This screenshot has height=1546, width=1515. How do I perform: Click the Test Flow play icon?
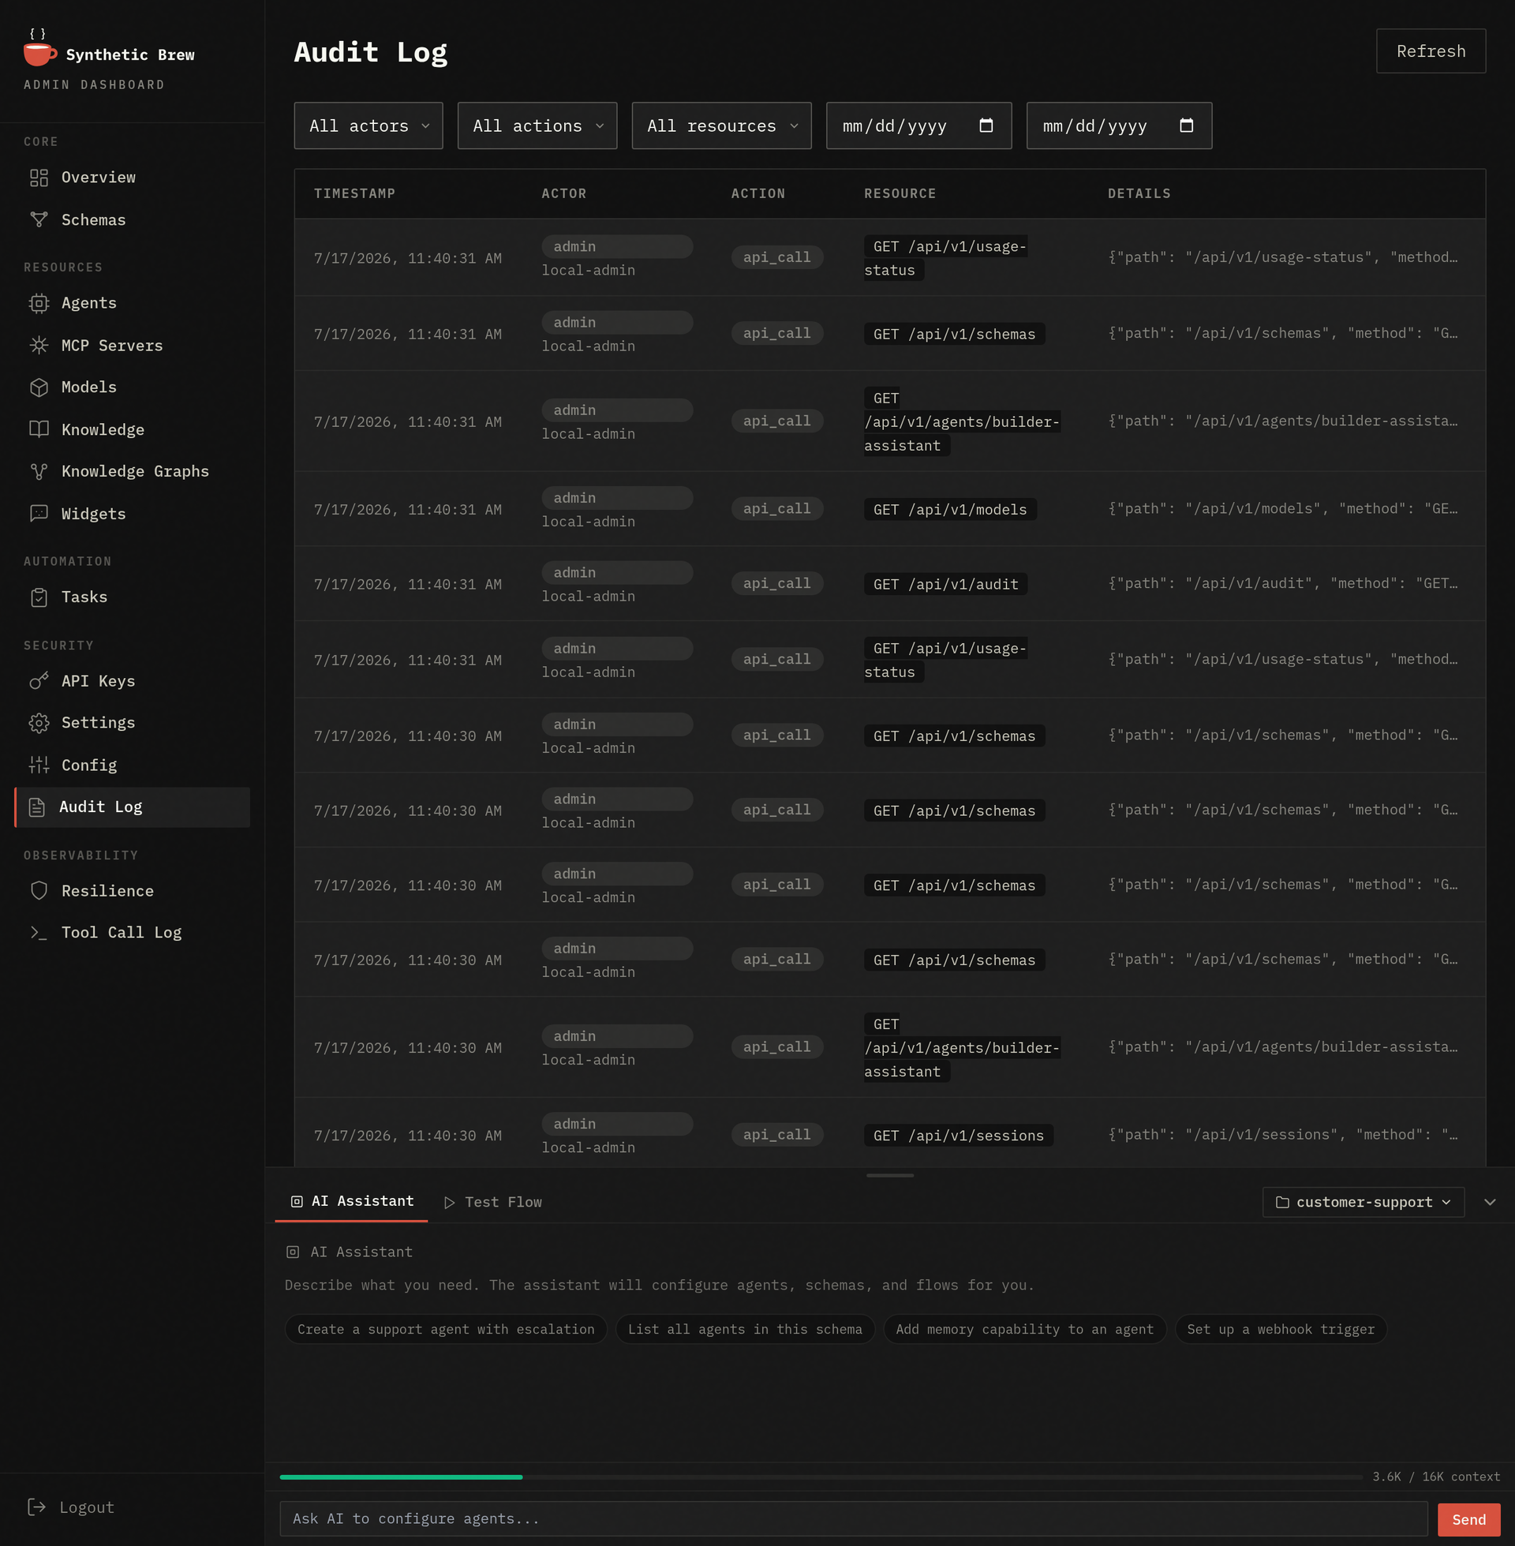coord(450,1202)
